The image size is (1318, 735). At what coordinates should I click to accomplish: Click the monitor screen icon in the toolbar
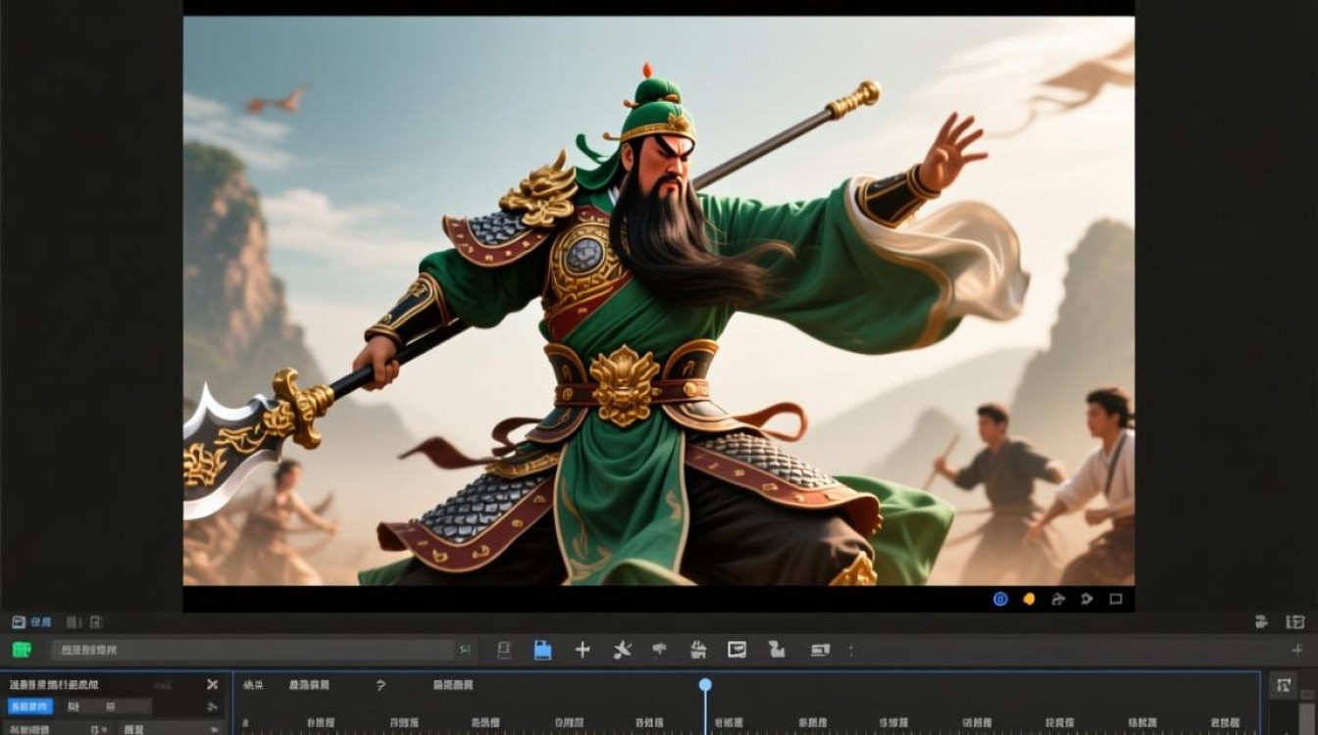click(737, 650)
